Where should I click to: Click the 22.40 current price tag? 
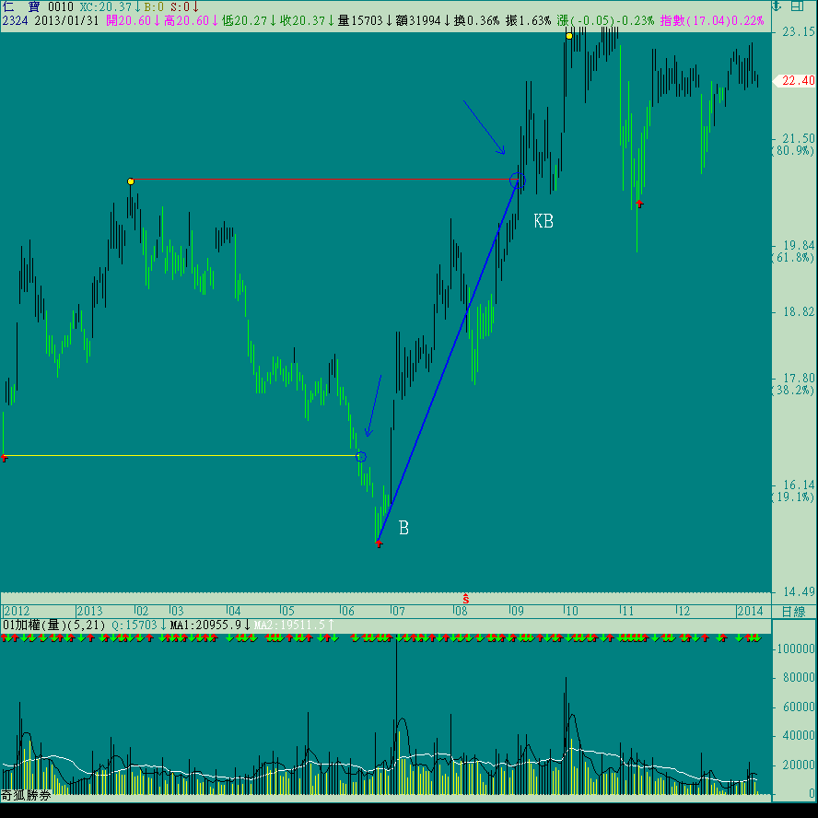click(797, 81)
